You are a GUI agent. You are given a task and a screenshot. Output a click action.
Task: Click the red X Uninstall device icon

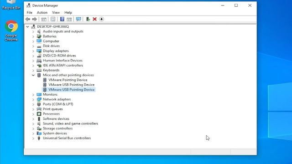94,19
